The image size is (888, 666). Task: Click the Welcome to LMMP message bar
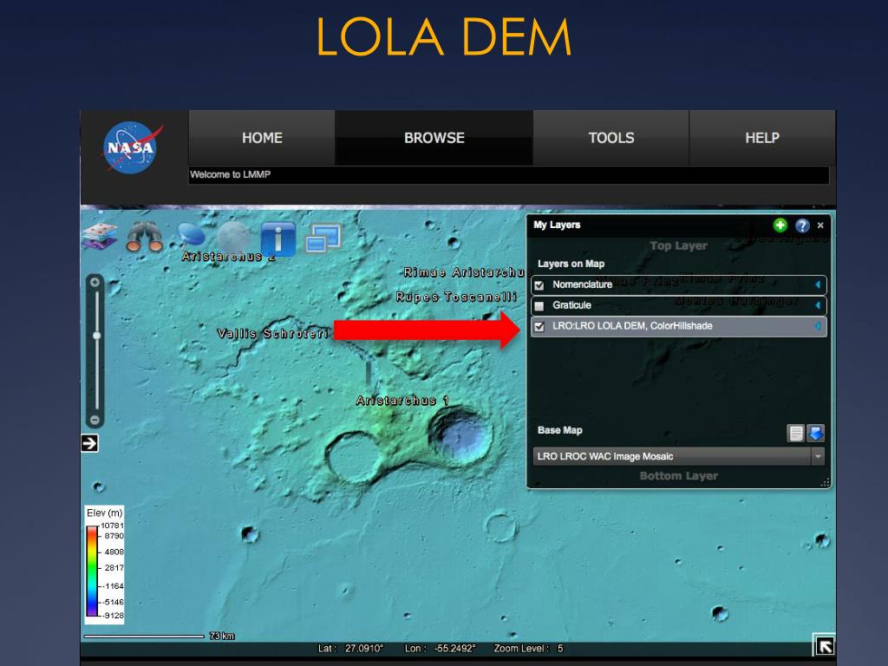point(508,174)
